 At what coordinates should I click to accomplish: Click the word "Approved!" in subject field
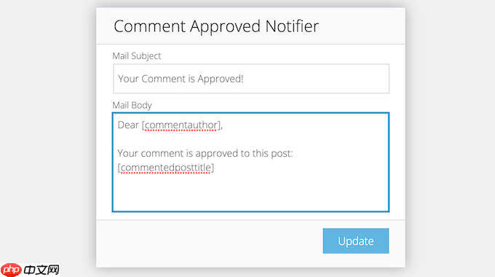tap(221, 79)
